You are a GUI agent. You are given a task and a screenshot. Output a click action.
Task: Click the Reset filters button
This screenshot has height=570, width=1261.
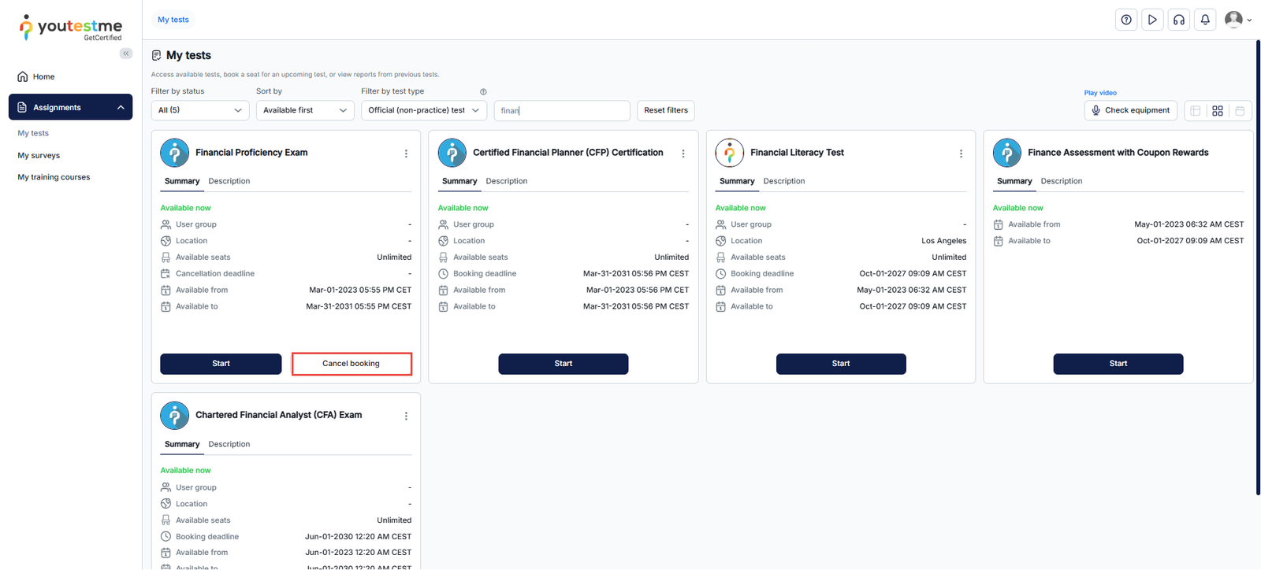665,110
